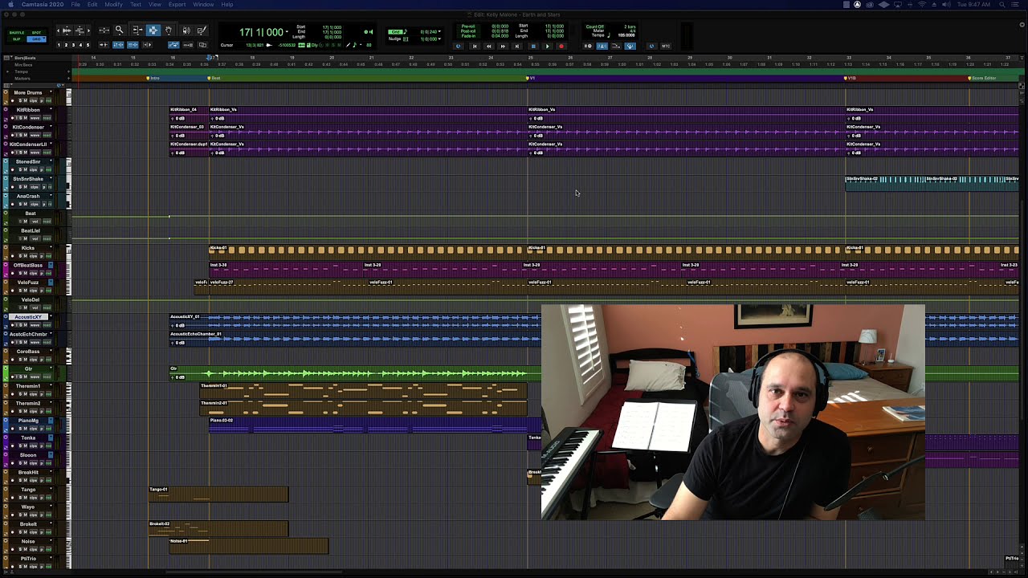The width and height of the screenshot is (1028, 578).
Task: Record-enable the Kicks track
Action: (x=12, y=256)
